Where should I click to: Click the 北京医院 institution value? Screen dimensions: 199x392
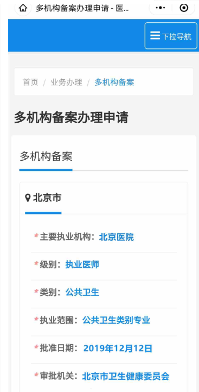pos(117,237)
